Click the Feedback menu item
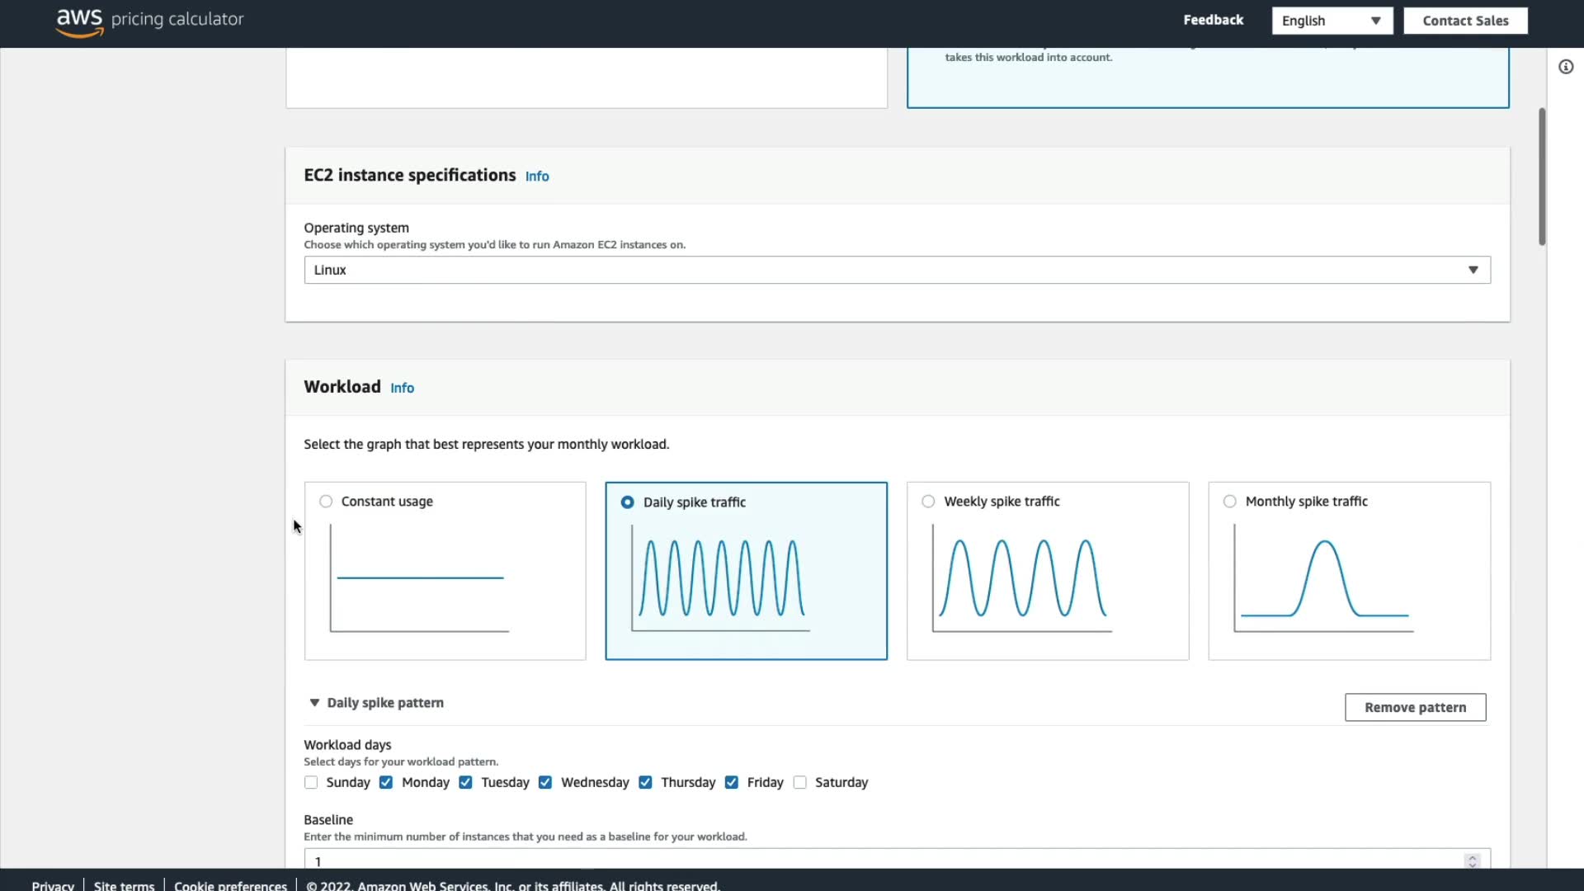 click(1213, 20)
